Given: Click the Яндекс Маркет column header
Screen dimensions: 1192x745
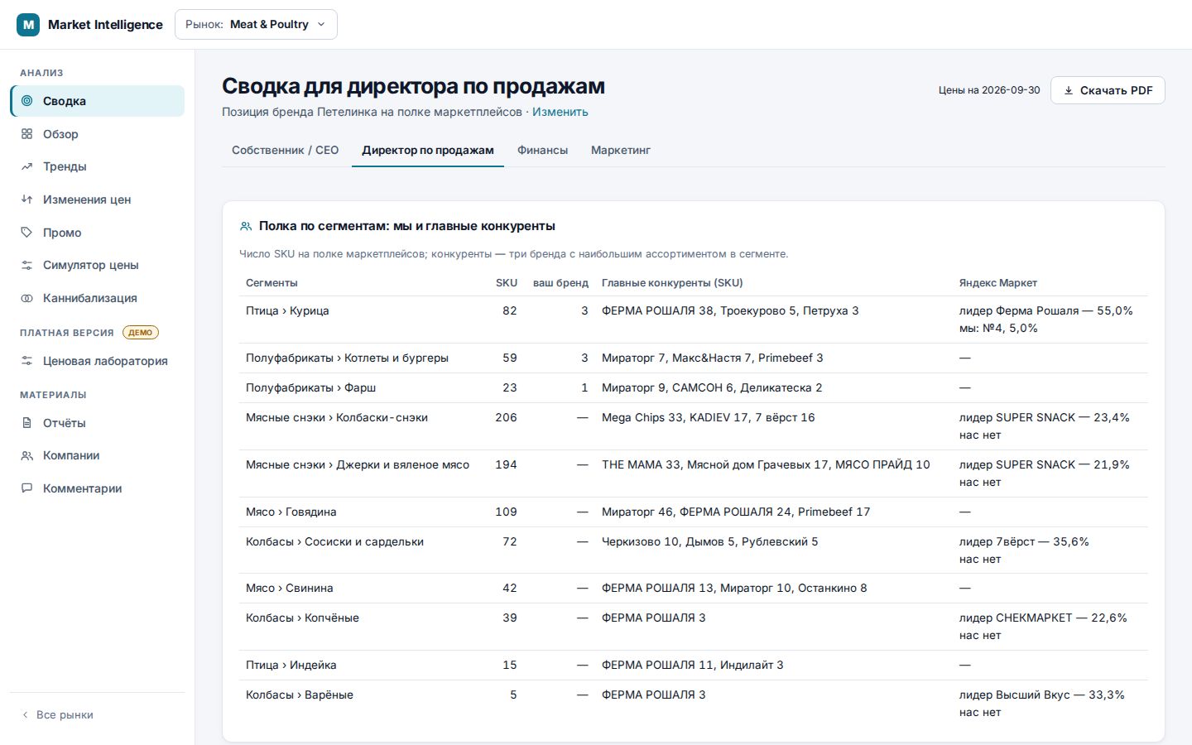Looking at the screenshot, I should pyautogui.click(x=998, y=283).
